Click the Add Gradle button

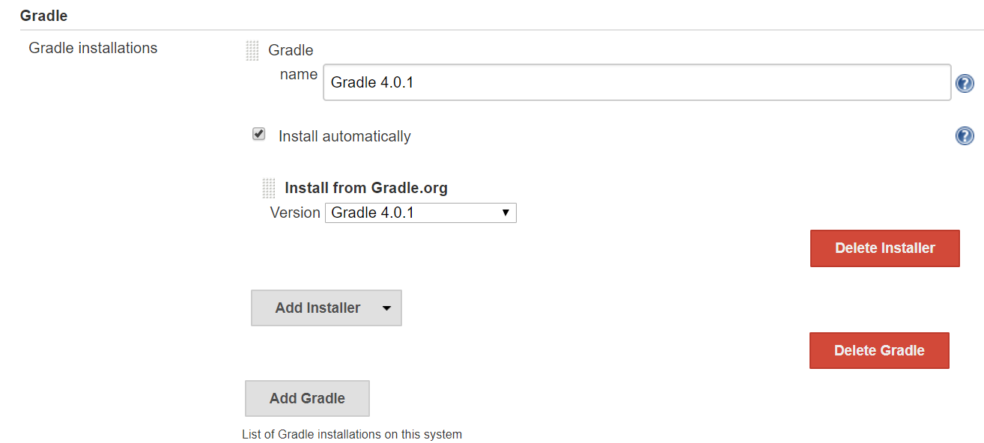(x=307, y=398)
